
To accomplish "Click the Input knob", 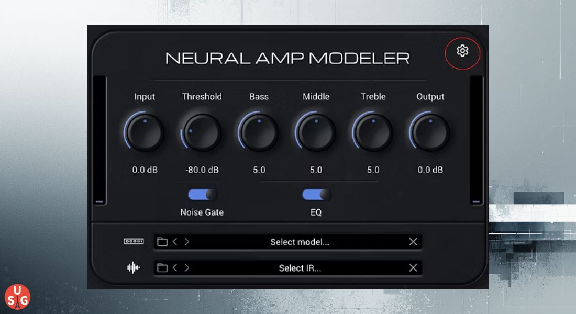I will 145,132.
